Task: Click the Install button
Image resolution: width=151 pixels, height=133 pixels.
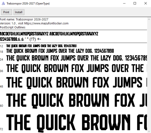Action: point(19,12)
